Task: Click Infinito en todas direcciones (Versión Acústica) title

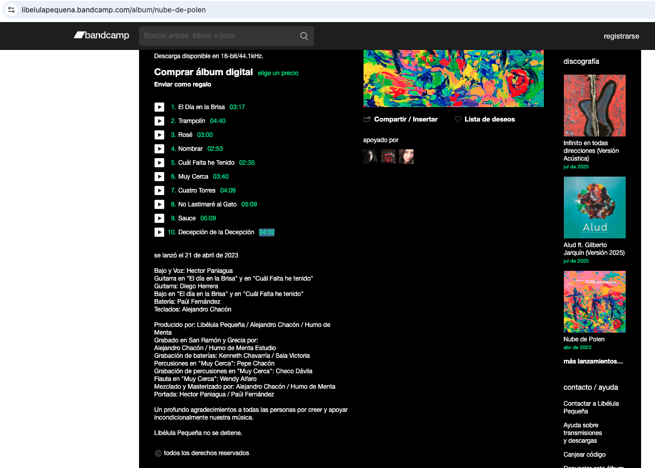Action: [591, 151]
